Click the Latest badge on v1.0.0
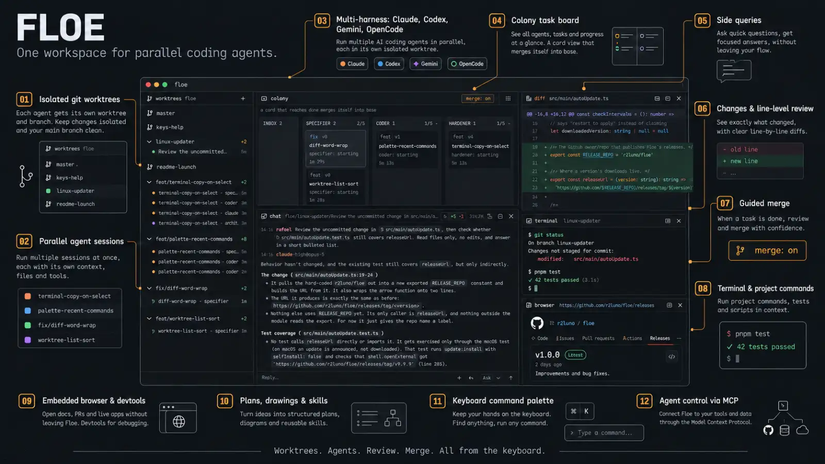The height and width of the screenshot is (464, 825). coord(575,355)
